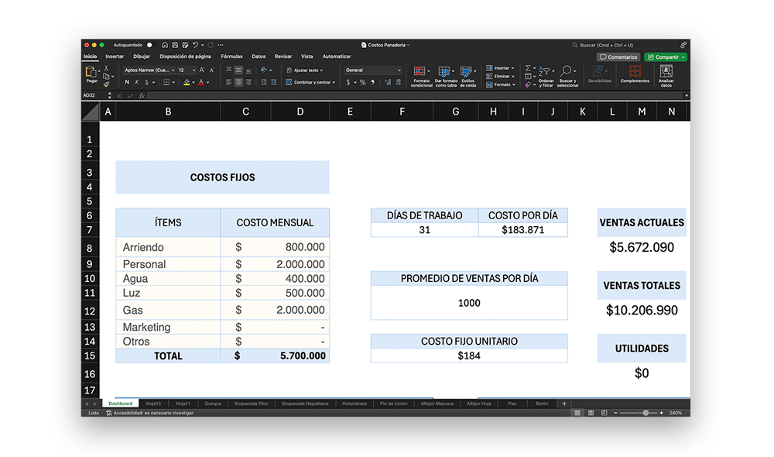The image size is (774, 457).
Task: Click the increase indent icon
Action: pos(273,83)
